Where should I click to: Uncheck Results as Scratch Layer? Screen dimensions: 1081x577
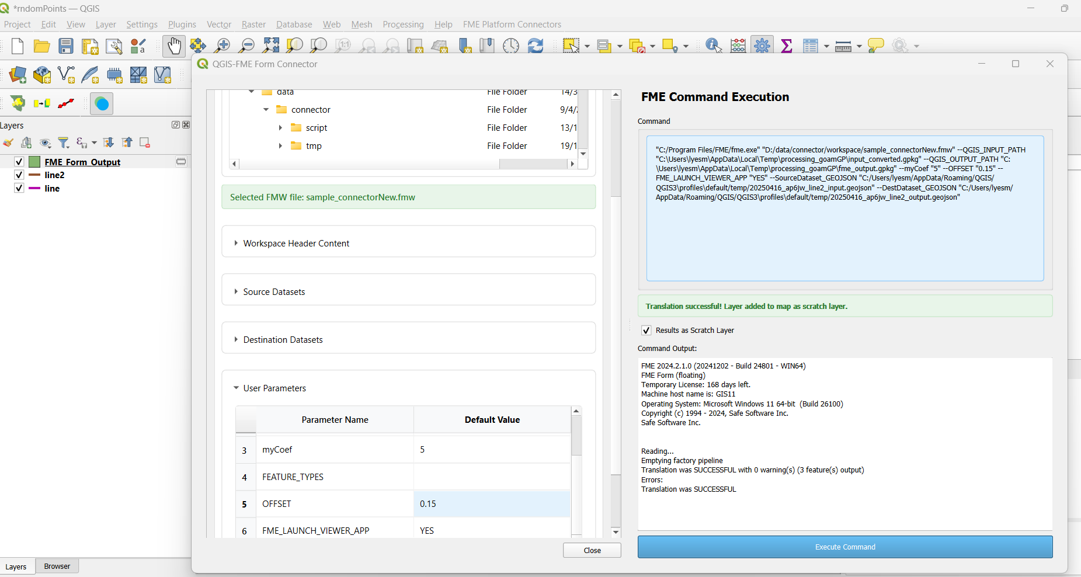coord(646,330)
